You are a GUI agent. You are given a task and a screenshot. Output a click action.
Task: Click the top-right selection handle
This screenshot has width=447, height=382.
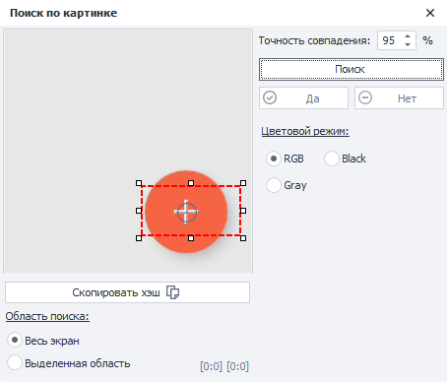(x=243, y=183)
